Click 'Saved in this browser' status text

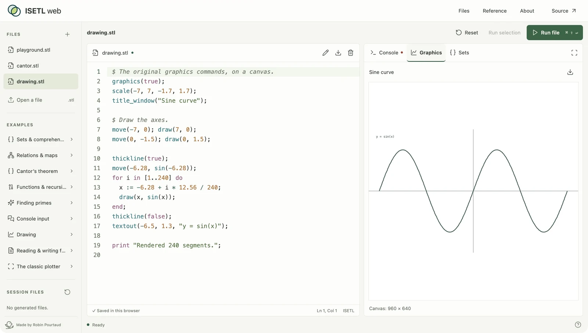click(x=116, y=311)
